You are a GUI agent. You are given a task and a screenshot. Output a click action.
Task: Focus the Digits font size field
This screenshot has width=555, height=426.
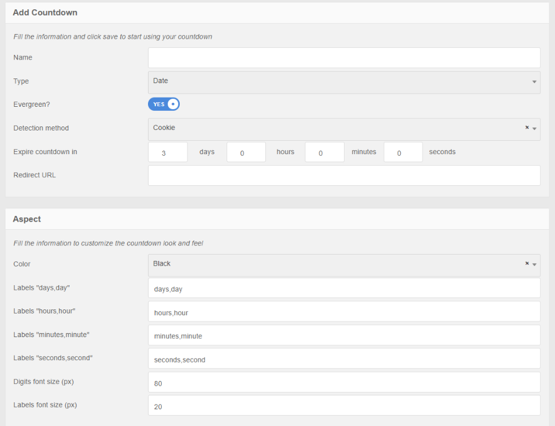pyautogui.click(x=344, y=383)
